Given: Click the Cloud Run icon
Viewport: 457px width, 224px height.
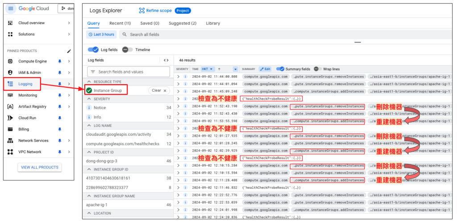Looking at the screenshot, I should coord(10,118).
